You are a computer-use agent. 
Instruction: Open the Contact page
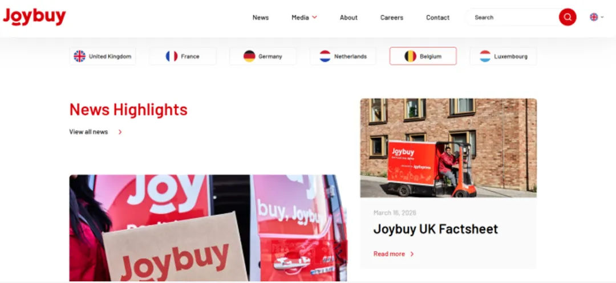pos(437,17)
